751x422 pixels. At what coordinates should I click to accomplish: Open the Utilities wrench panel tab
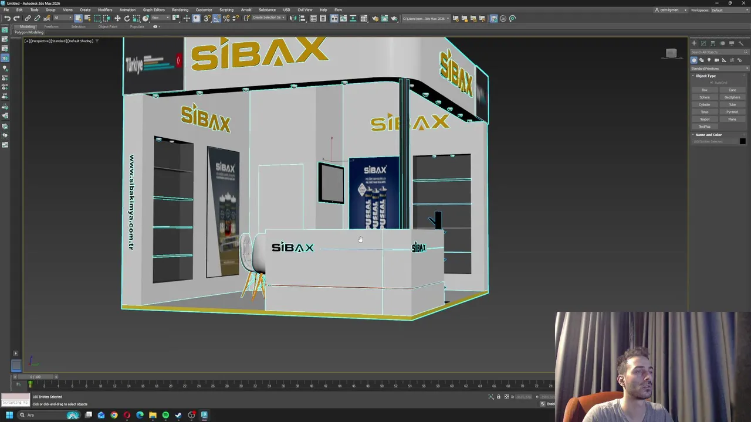click(x=740, y=43)
